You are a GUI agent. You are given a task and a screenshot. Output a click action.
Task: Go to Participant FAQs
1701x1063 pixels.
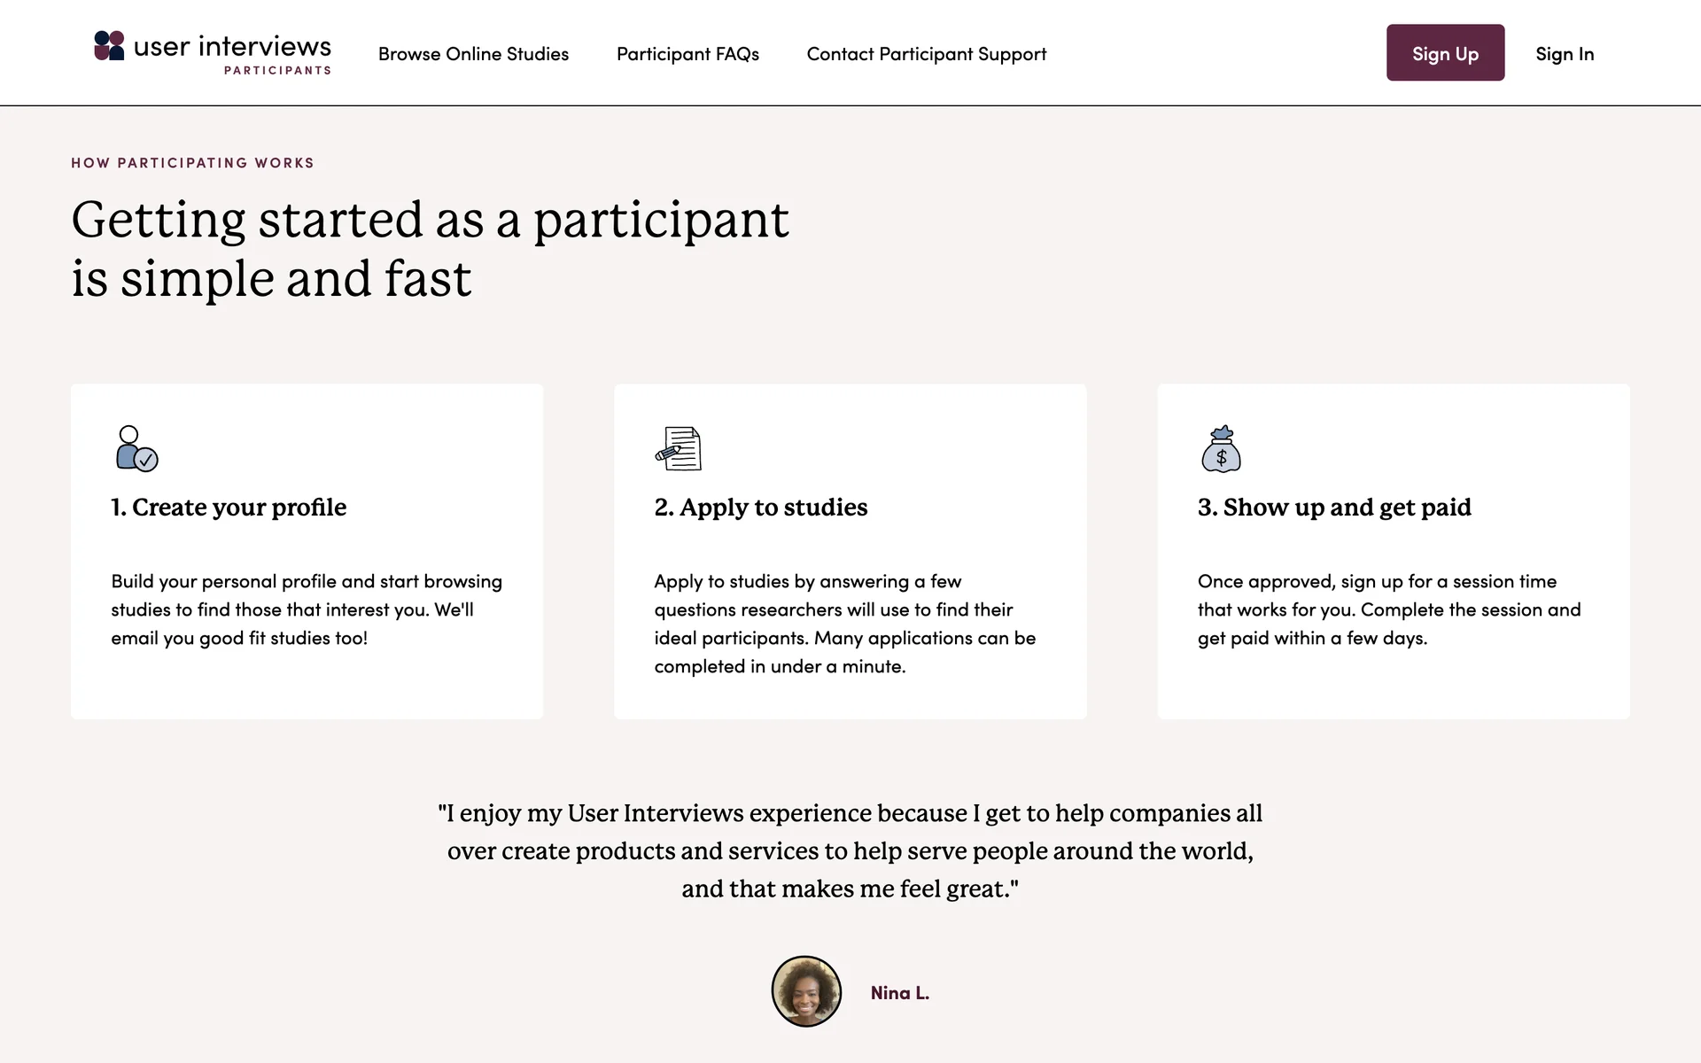click(687, 54)
